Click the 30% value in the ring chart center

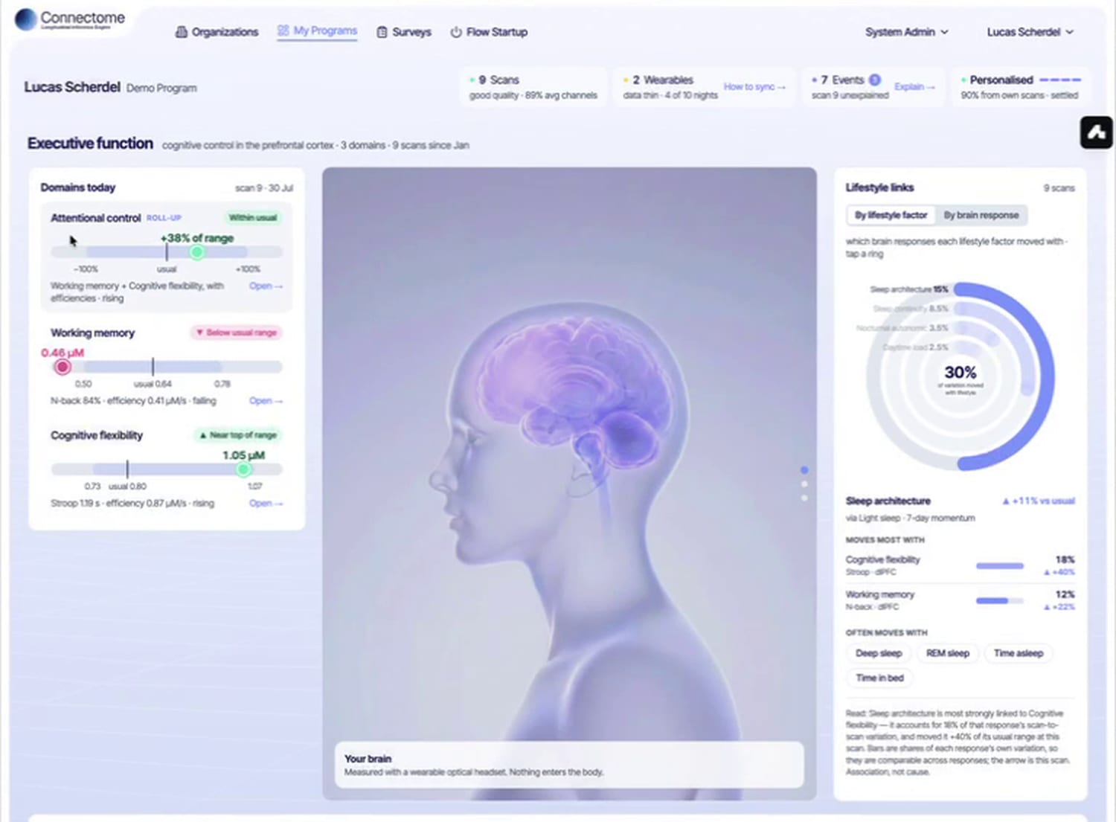click(961, 372)
